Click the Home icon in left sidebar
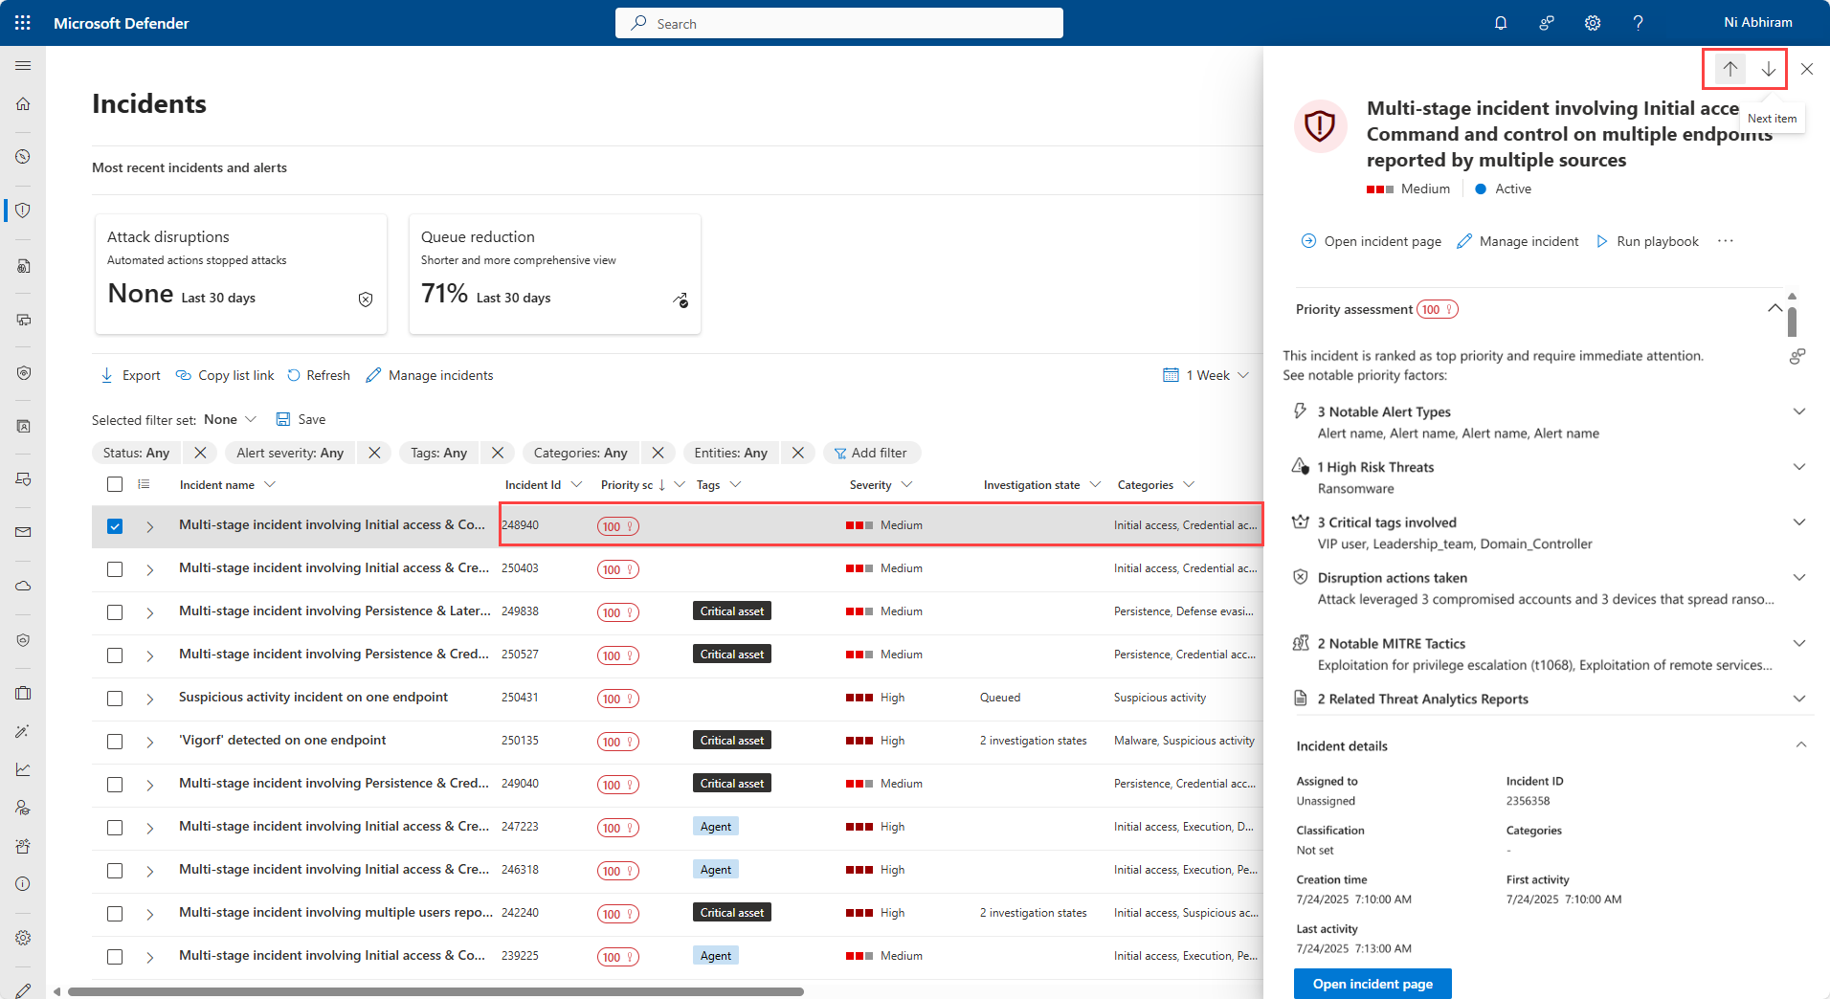1830x999 pixels. pos(23,103)
